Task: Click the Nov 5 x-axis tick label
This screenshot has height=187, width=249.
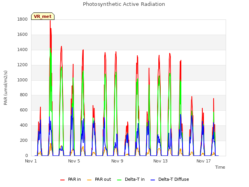Action: 74,161
